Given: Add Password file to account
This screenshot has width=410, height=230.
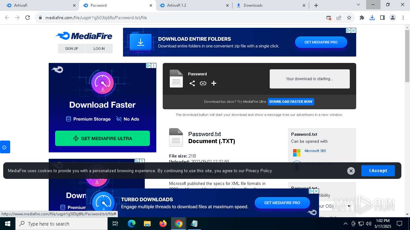Looking at the screenshot, I should click(x=214, y=83).
